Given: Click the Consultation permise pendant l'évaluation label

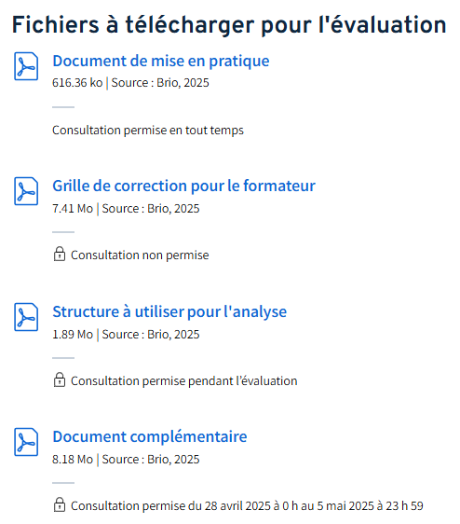Looking at the screenshot, I should coord(184,381).
